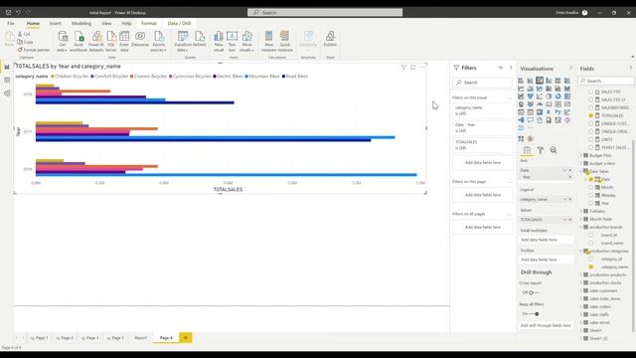This screenshot has width=636, height=358.
Task: Click the filter icon on chart header
Action: (403, 68)
